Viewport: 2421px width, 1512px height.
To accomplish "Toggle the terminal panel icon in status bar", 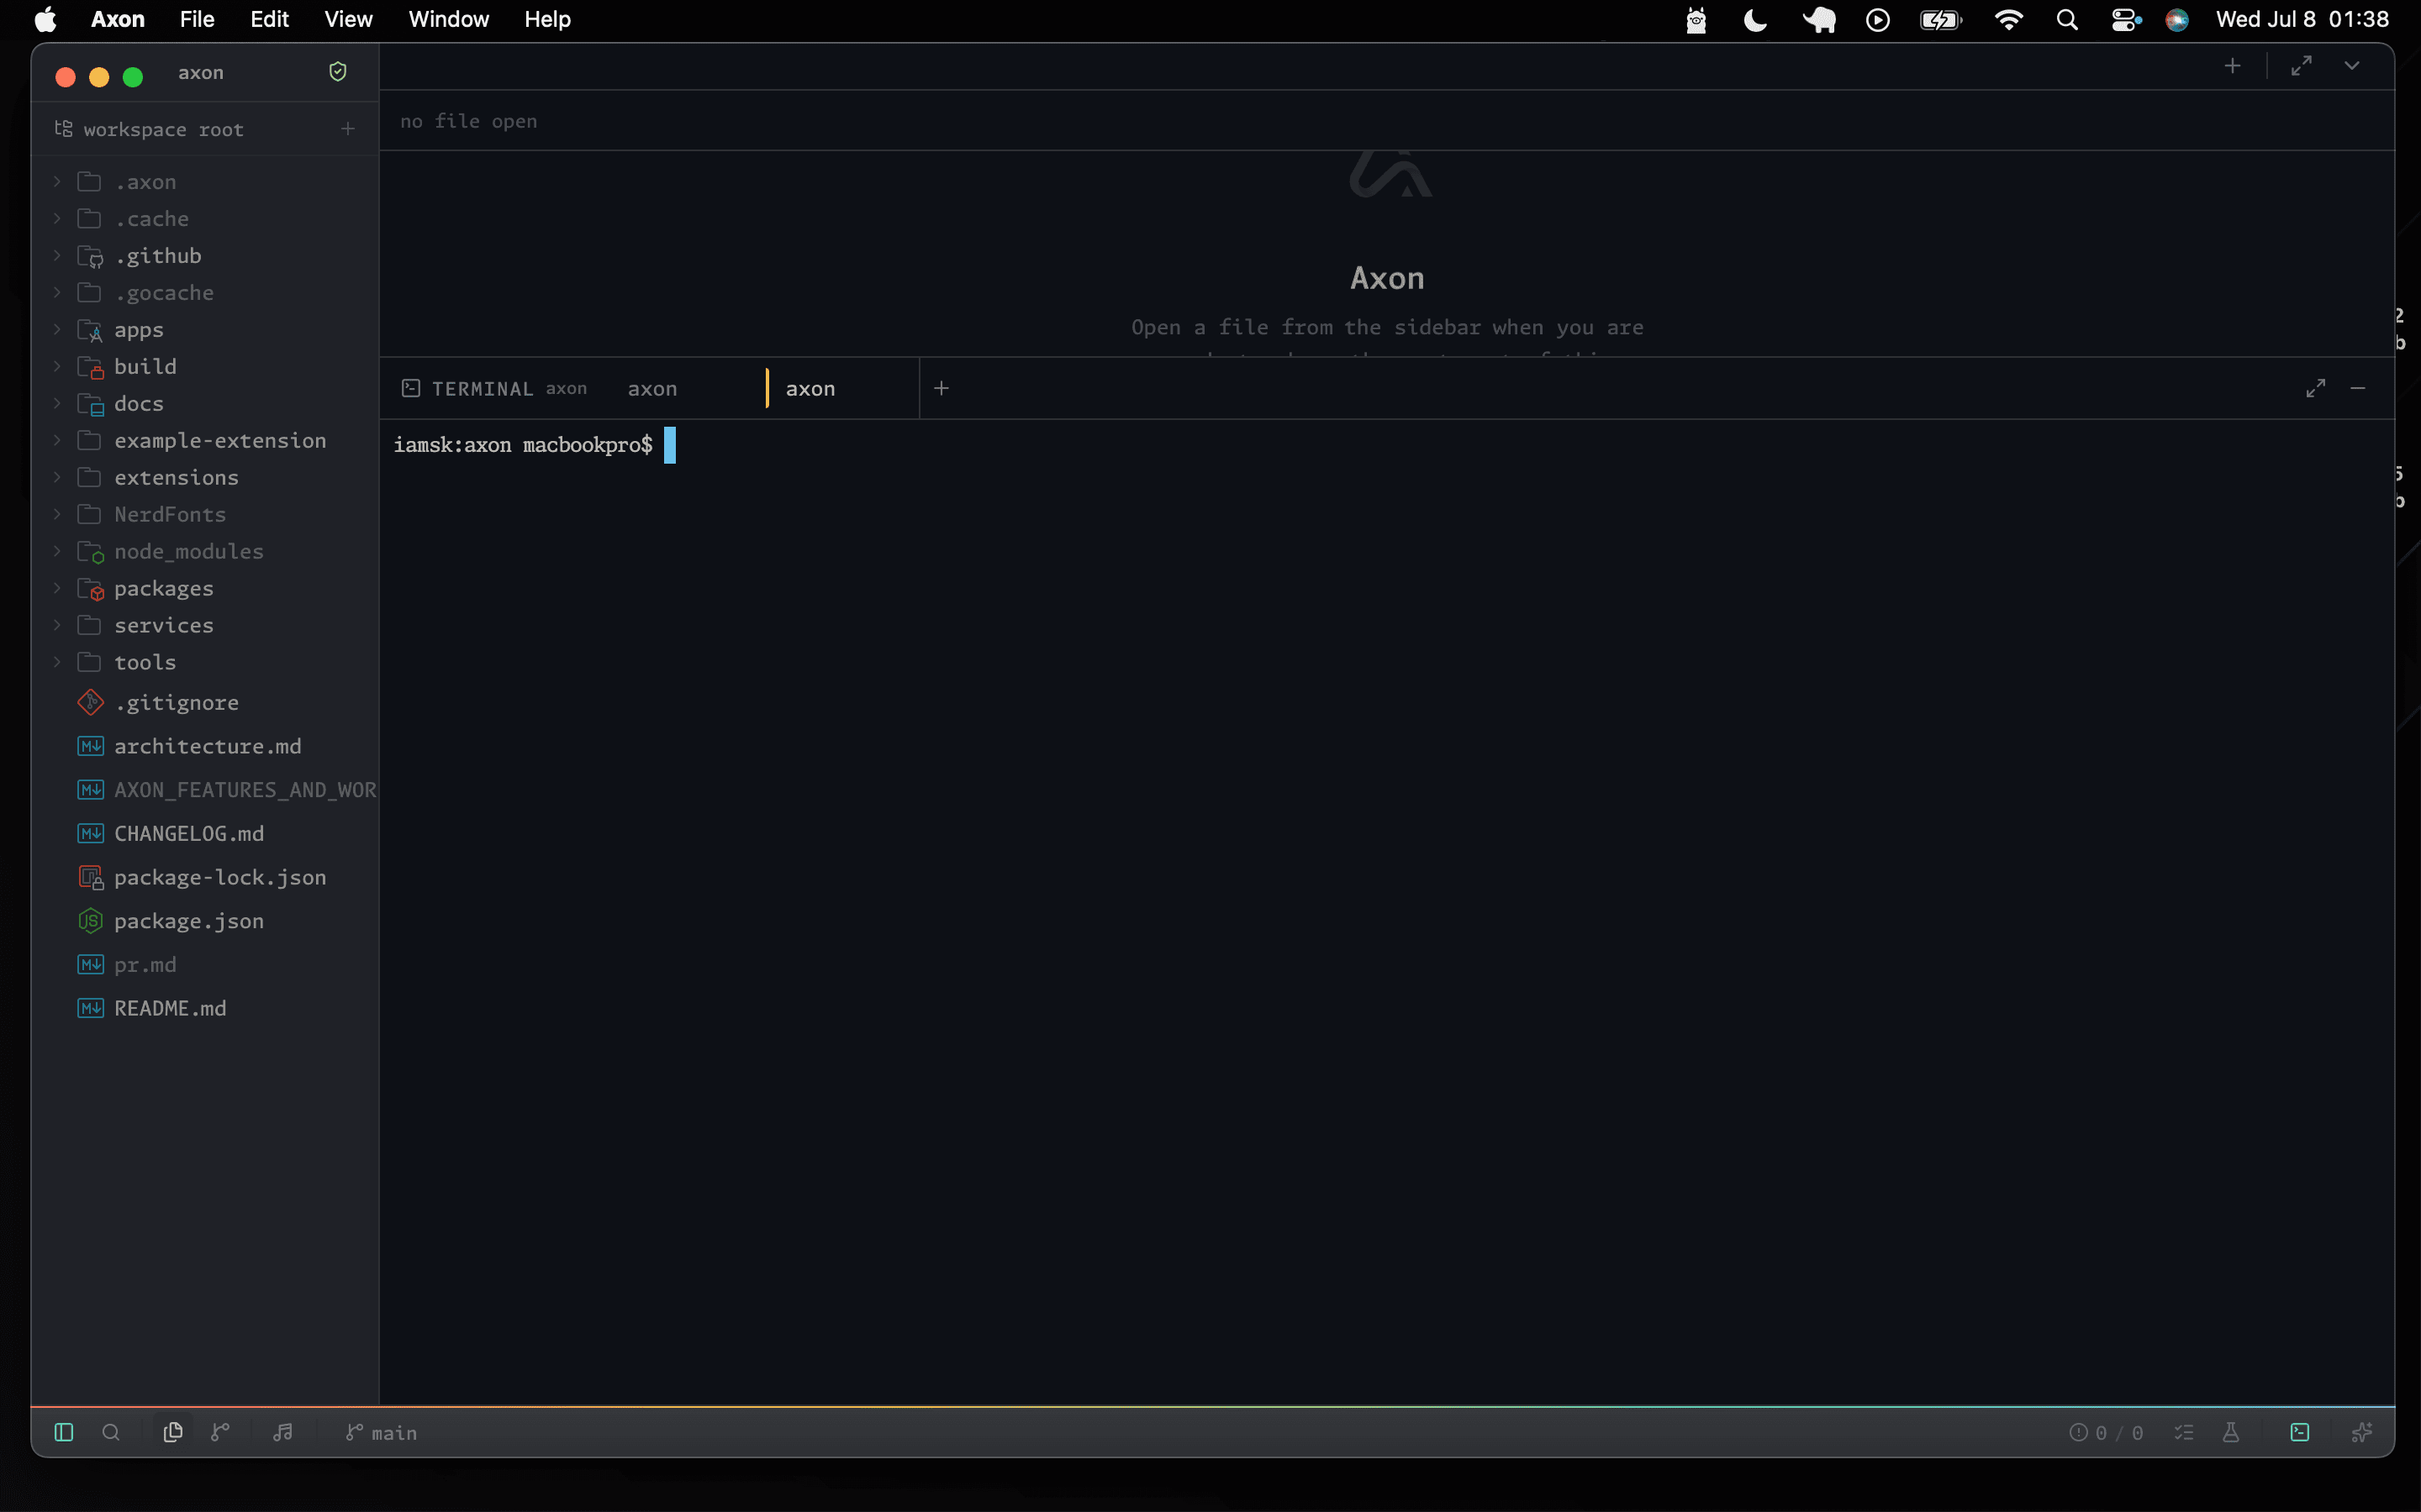I will [2300, 1432].
